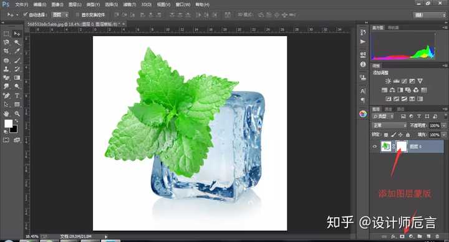The height and width of the screenshot is (242, 449).
Task: Open the Opacity slider dropdown arrow
Action: click(x=443, y=125)
